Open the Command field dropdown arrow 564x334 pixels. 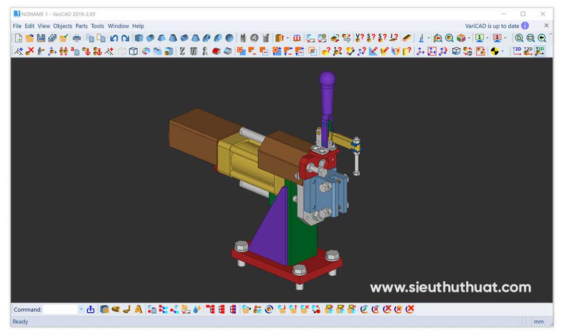click(81, 309)
